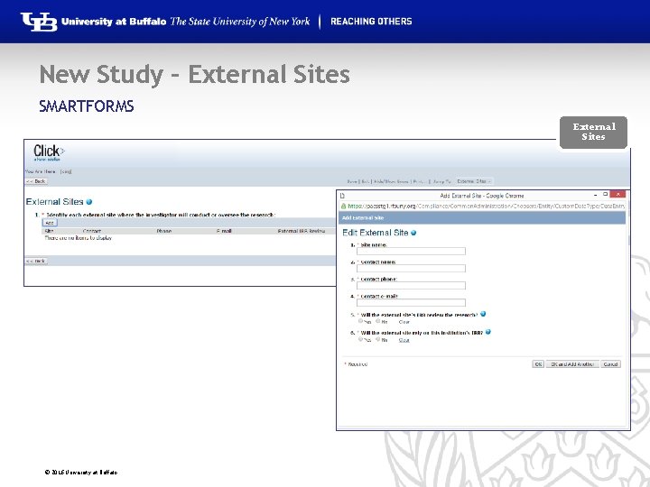Open help icon next to Edit External Site
Image resolution: width=650 pixels, height=487 pixels.
point(413,234)
